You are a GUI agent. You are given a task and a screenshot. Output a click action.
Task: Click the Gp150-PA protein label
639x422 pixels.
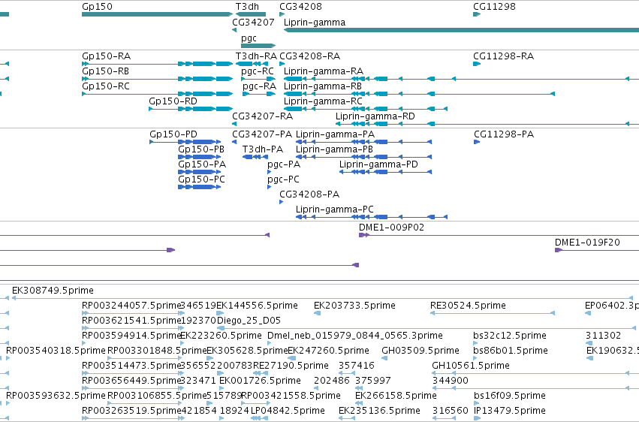click(202, 164)
